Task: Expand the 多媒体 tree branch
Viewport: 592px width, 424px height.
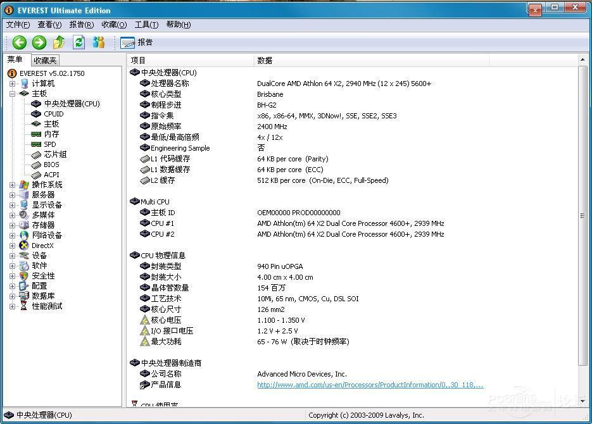Action: tap(12, 215)
